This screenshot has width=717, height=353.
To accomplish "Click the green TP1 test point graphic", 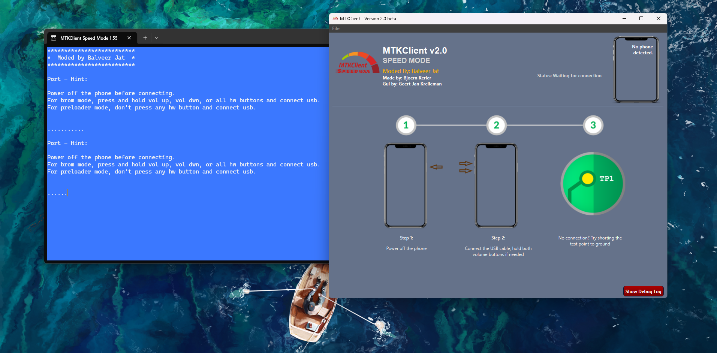I will point(593,184).
